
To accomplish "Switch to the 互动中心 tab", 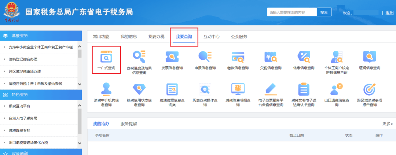I will point(212,37).
